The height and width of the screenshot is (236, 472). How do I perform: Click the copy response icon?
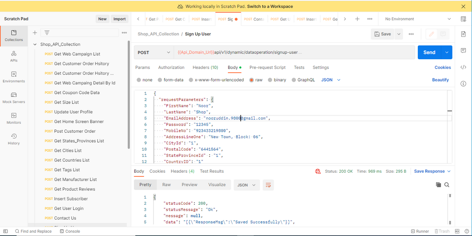[x=438, y=185]
